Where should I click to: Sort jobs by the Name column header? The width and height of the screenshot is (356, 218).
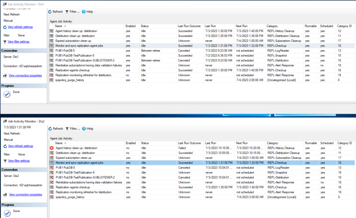pyautogui.click(x=58, y=26)
